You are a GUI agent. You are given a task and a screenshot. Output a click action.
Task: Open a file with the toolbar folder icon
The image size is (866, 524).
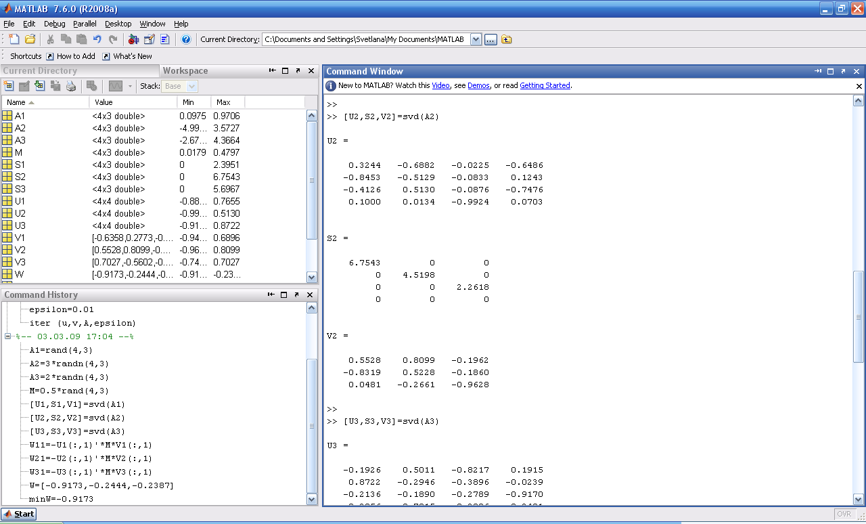point(30,39)
